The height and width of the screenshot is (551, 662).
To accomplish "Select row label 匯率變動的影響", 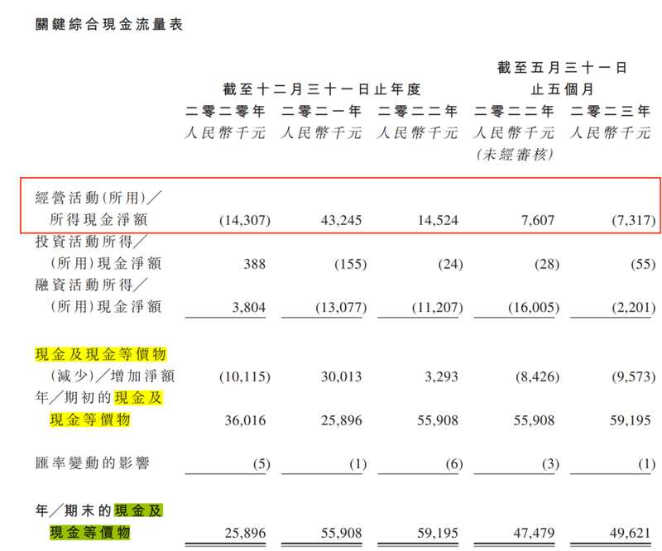I will click(x=93, y=463).
